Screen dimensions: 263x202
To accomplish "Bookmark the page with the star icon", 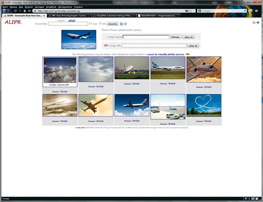I will [x=190, y=11].
